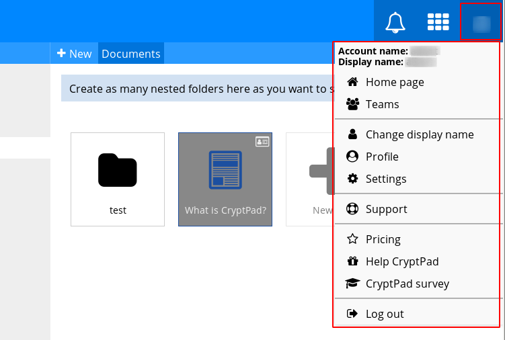The image size is (505, 340).
Task: Go to Profile in the menu
Action: click(417, 156)
